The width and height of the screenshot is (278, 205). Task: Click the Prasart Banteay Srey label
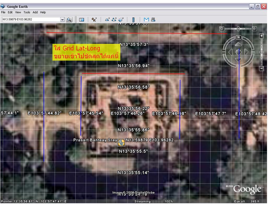click(x=95, y=140)
